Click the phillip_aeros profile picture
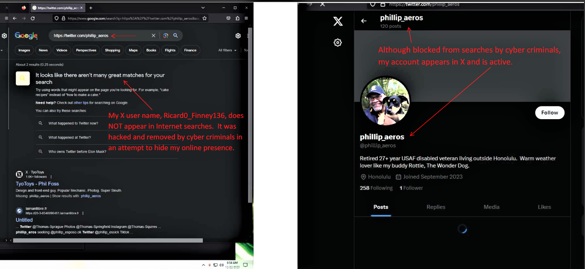The height and width of the screenshot is (269, 585). tap(385, 101)
